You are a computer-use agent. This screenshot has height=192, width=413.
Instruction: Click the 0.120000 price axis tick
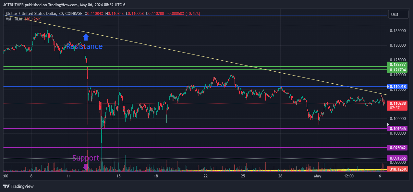pos(397,75)
